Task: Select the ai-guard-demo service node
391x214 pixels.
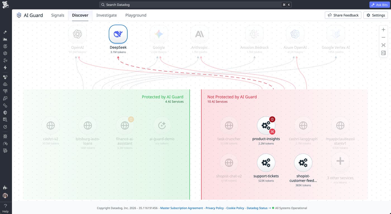Action: click(162, 125)
